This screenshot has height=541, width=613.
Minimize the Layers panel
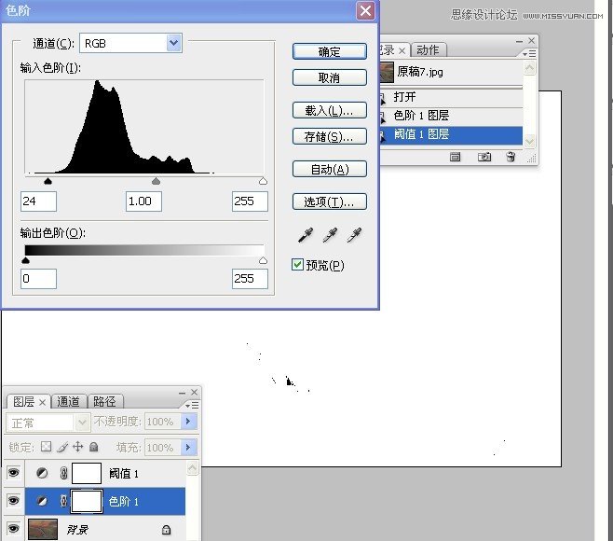pyautogui.click(x=183, y=393)
